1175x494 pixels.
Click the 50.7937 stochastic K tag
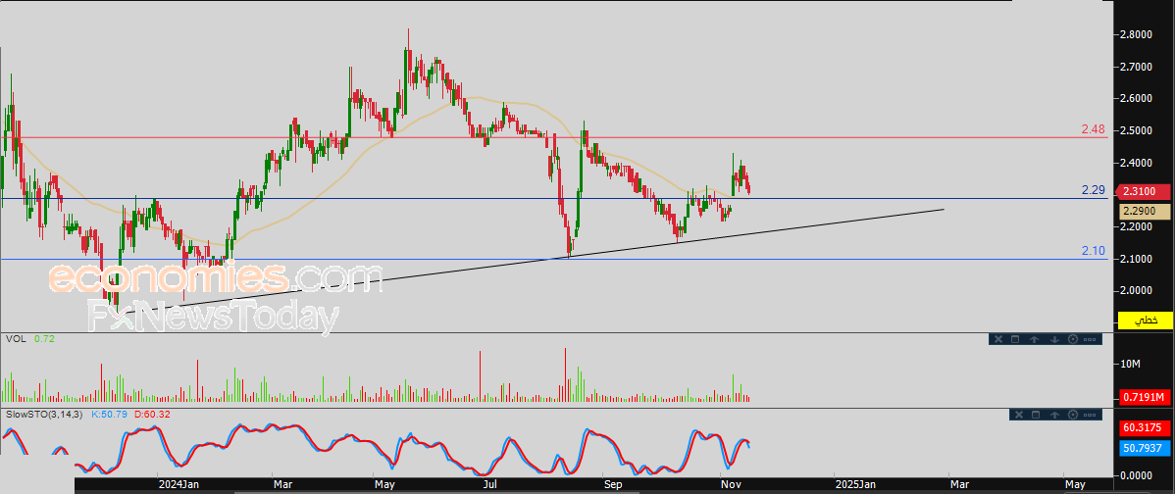(x=1145, y=448)
